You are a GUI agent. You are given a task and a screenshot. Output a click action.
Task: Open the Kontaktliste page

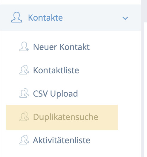point(56,70)
